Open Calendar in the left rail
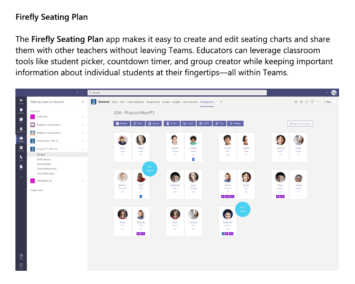Screen dimensions: 355x284 pos(21,149)
